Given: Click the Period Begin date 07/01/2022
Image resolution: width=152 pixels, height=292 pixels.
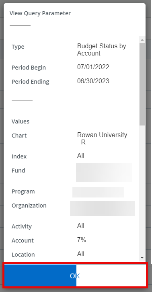Looking at the screenshot, I should pos(93,67).
